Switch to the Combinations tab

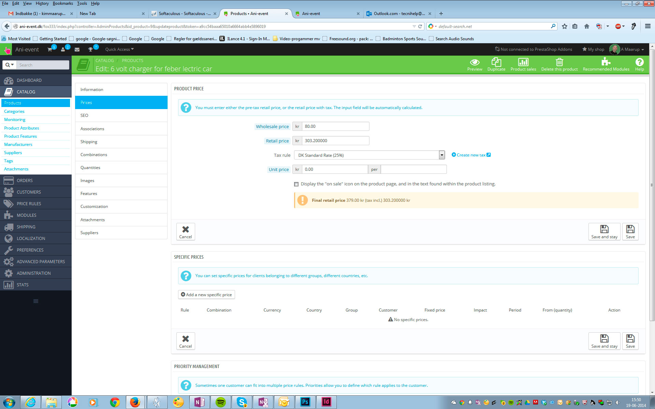click(x=94, y=155)
